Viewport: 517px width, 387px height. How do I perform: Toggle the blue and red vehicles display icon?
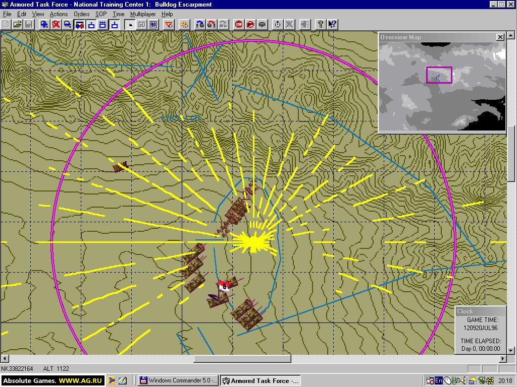point(79,24)
